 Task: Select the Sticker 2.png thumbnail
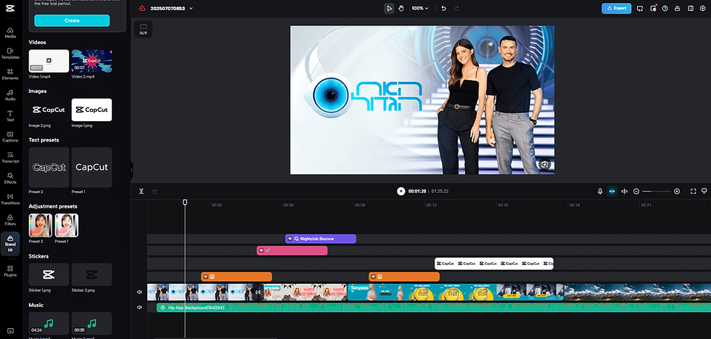(x=91, y=274)
